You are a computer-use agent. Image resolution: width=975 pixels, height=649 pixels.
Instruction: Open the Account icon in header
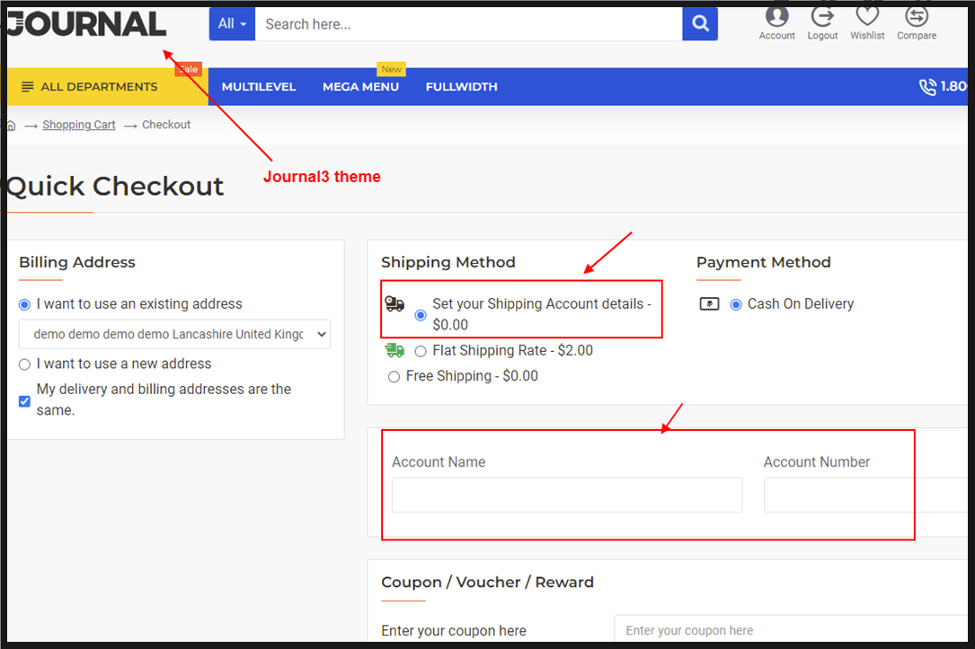point(776,17)
